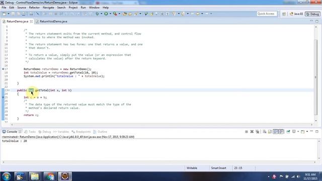The width and height of the screenshot is (322, 181).
Task: Click Remove Launch console icon
Action: tap(252, 132)
